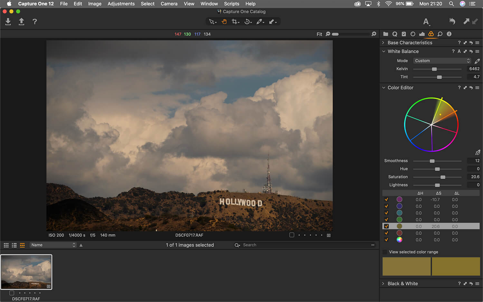The width and height of the screenshot is (483, 302).
Task: Select the DSCF0717.RAF thumbnail
Action: [26, 272]
